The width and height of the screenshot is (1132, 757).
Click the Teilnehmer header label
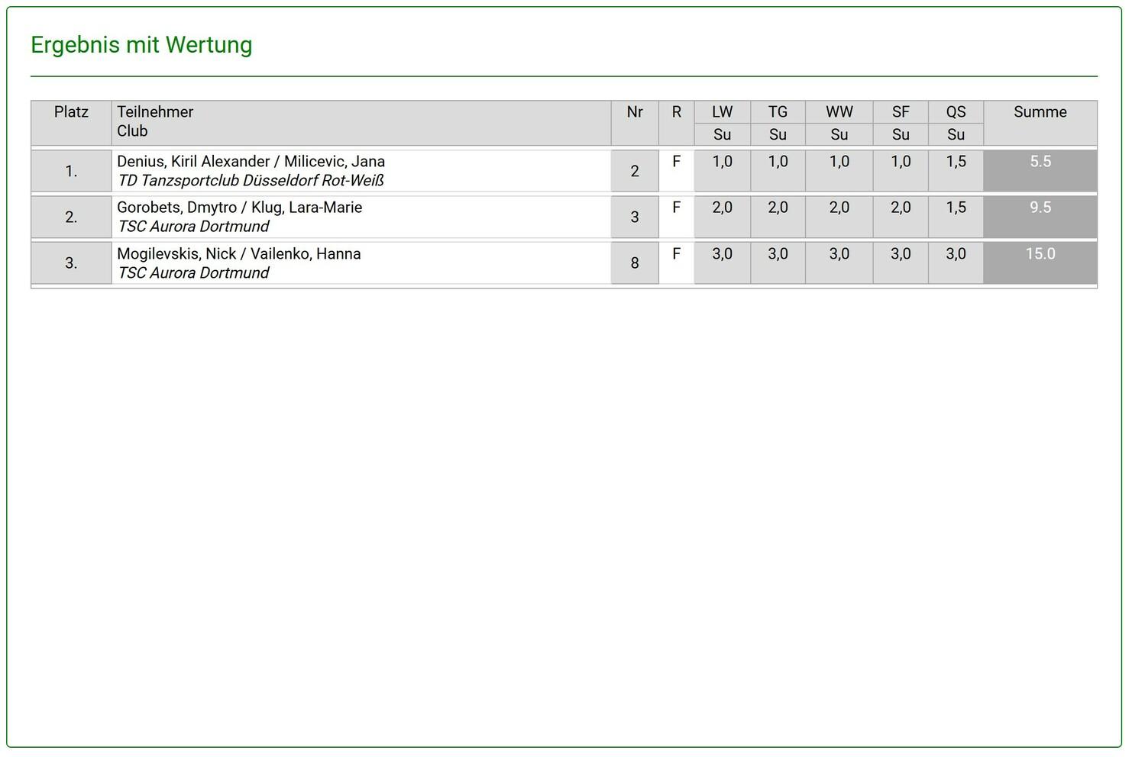(x=155, y=112)
